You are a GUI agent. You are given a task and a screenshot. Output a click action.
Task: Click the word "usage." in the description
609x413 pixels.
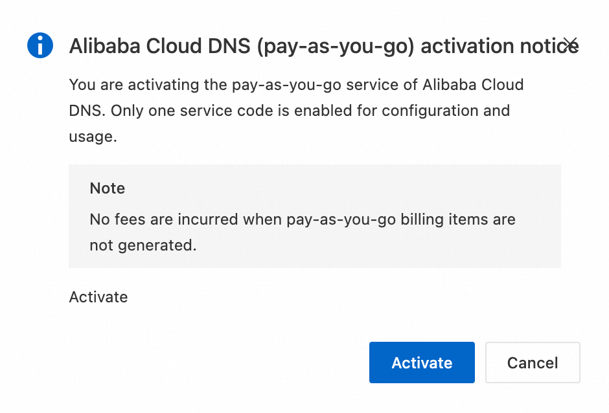(93, 137)
